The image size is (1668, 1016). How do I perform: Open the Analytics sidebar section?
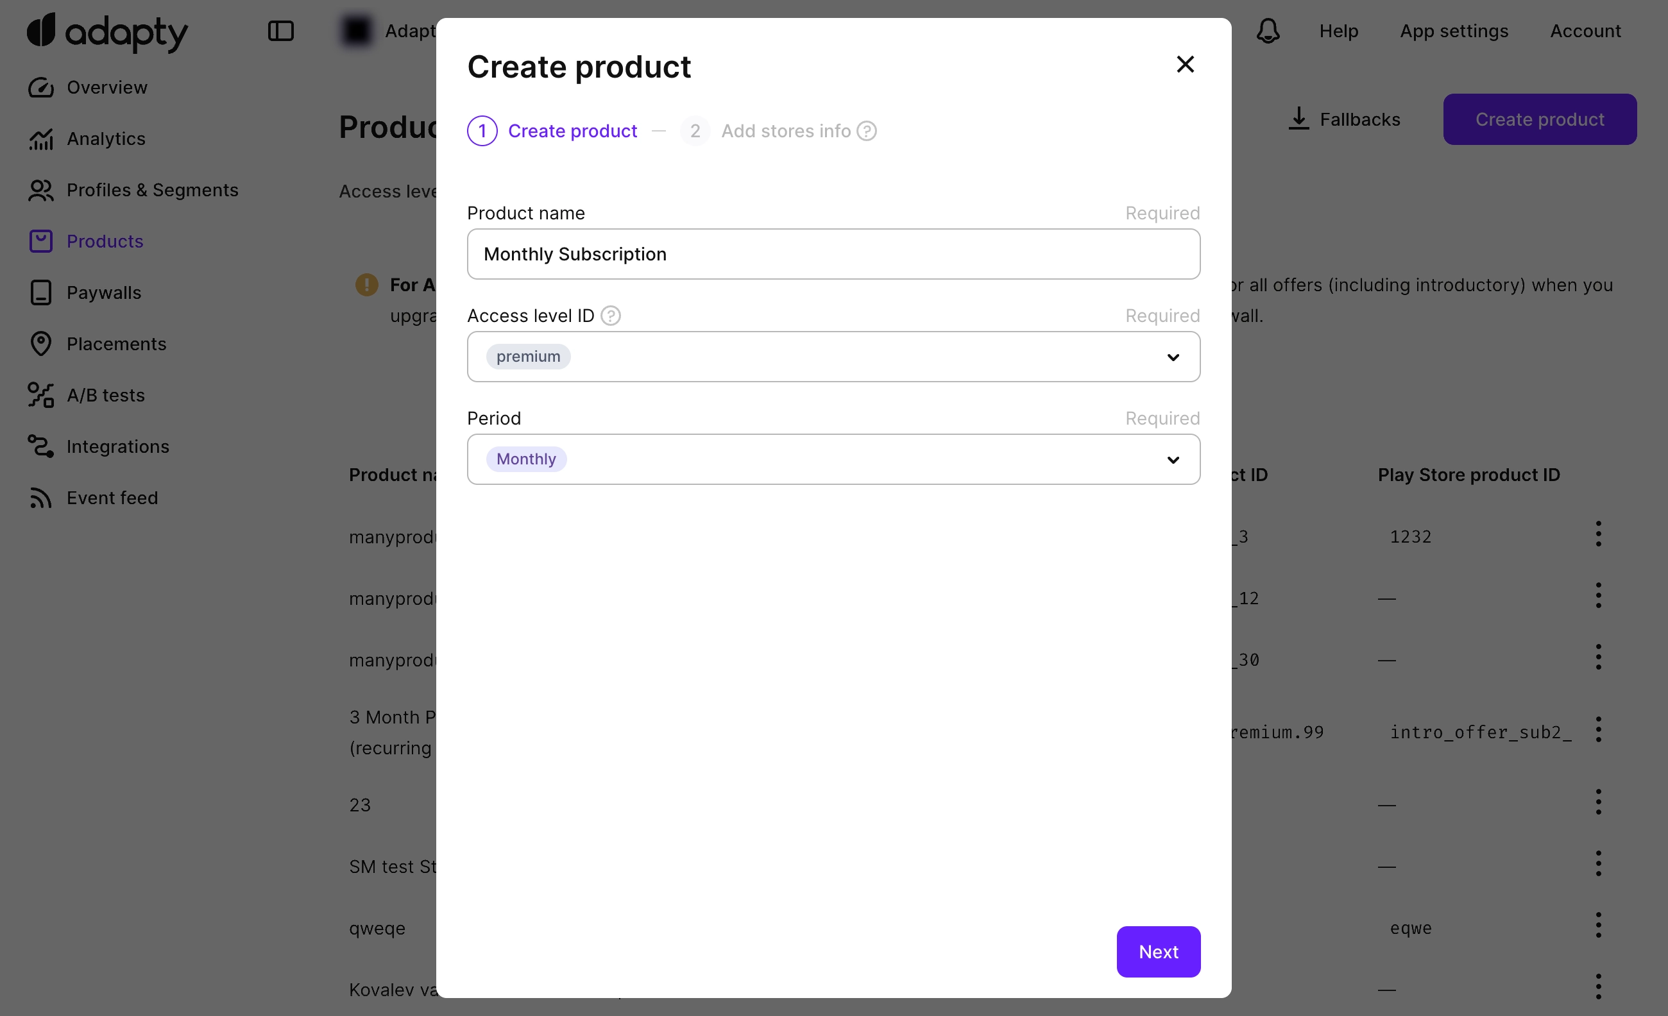(106, 139)
